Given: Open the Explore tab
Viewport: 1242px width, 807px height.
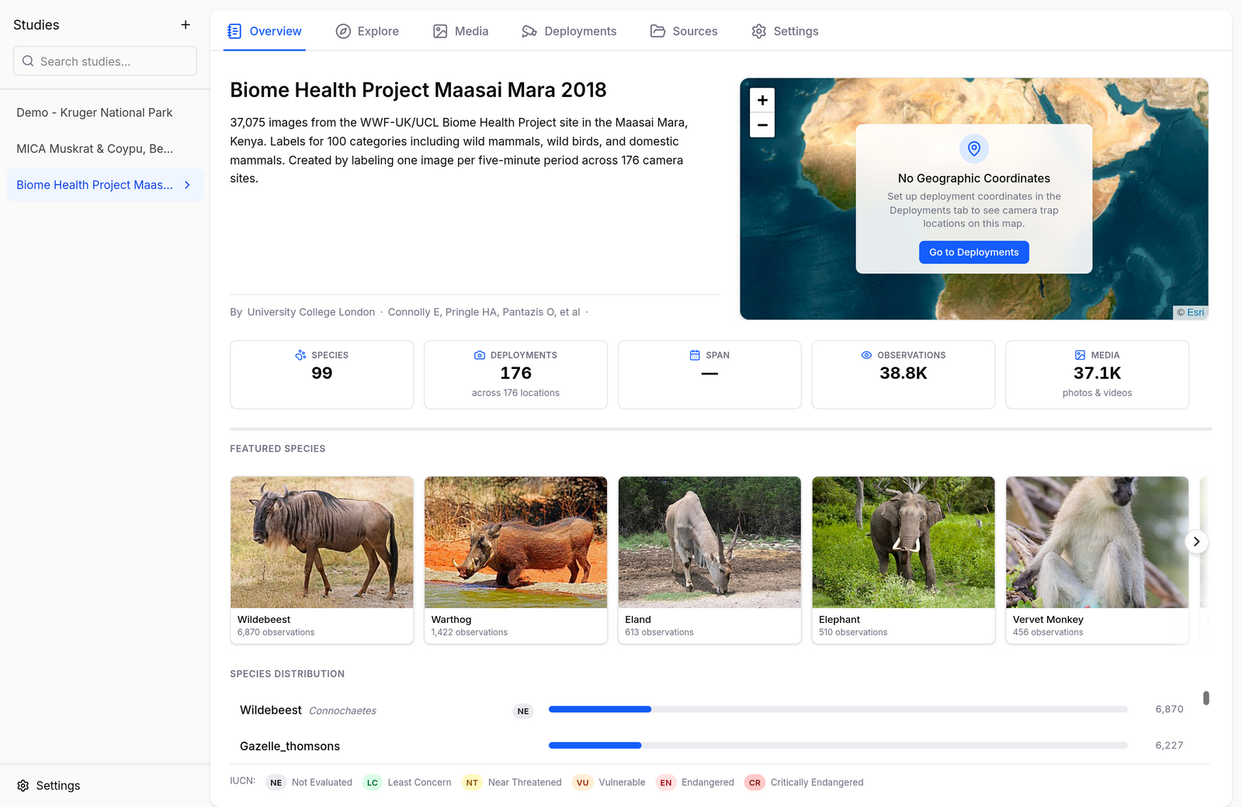Looking at the screenshot, I should tap(367, 31).
